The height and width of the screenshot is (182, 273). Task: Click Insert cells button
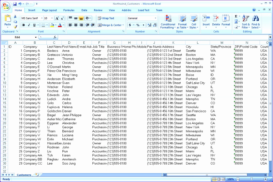[x=206, y=22]
